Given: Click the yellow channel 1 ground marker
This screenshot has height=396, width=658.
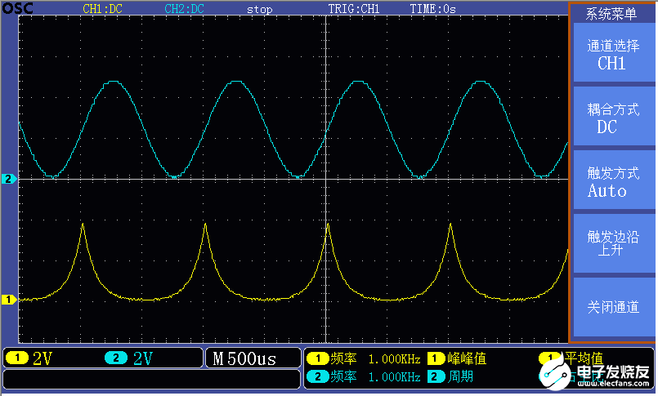Looking at the screenshot, I should (9, 300).
